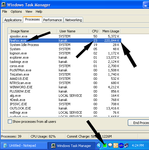
Task: Open the File menu
Action: [x=5, y=11]
